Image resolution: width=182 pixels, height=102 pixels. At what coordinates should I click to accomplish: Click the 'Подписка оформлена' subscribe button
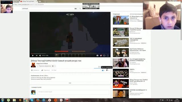click(44, 66)
